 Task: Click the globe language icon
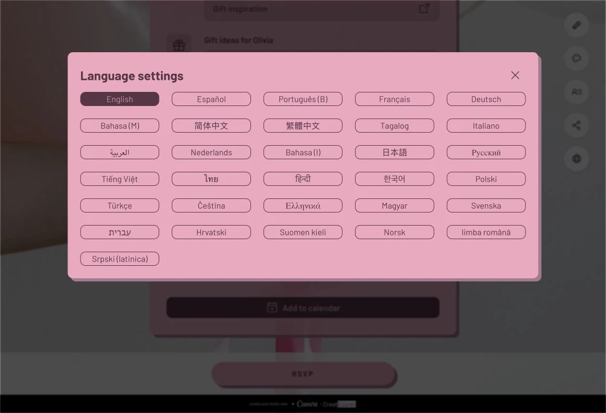[x=577, y=159]
